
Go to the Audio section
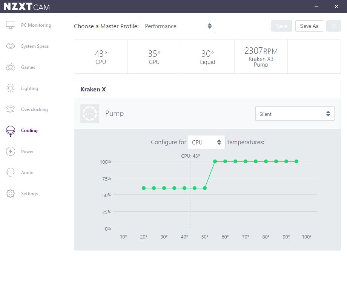click(x=27, y=173)
